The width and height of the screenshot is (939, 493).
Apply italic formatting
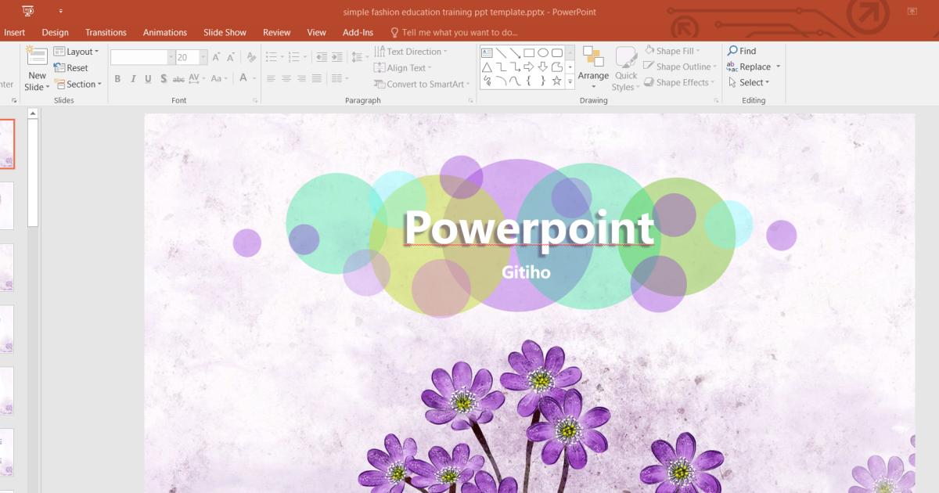[x=132, y=78]
